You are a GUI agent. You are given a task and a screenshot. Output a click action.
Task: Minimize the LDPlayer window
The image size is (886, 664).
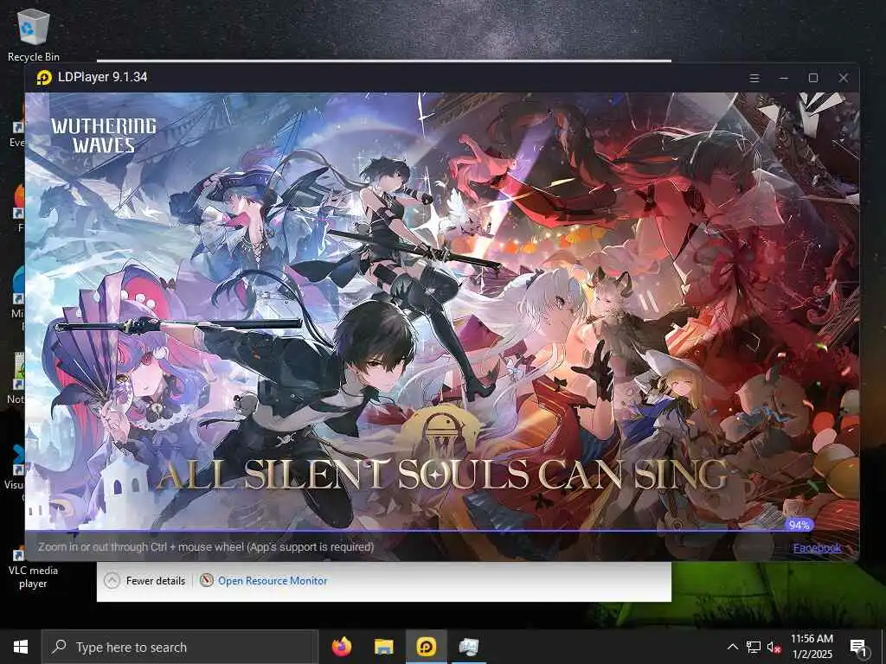(784, 78)
